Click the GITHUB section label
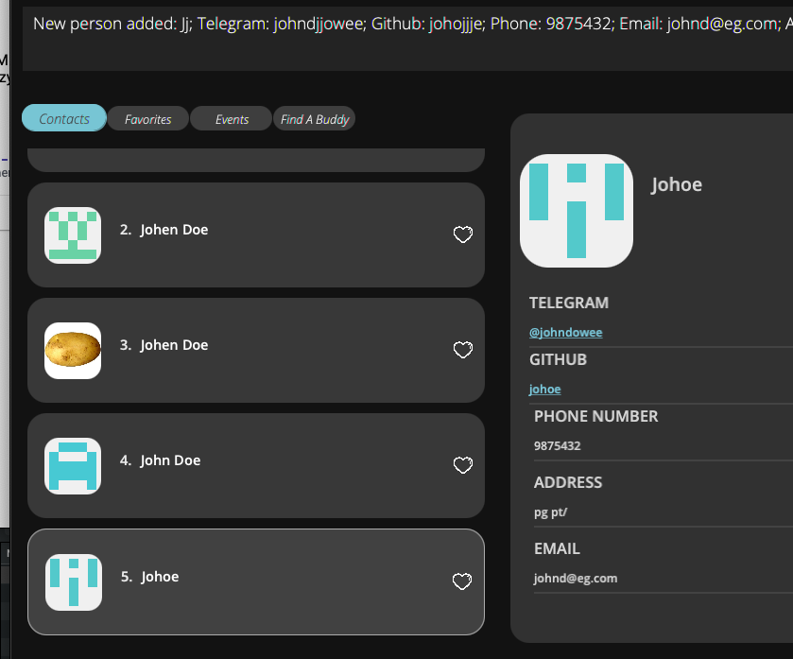The height and width of the screenshot is (659, 793). pyautogui.click(x=558, y=359)
